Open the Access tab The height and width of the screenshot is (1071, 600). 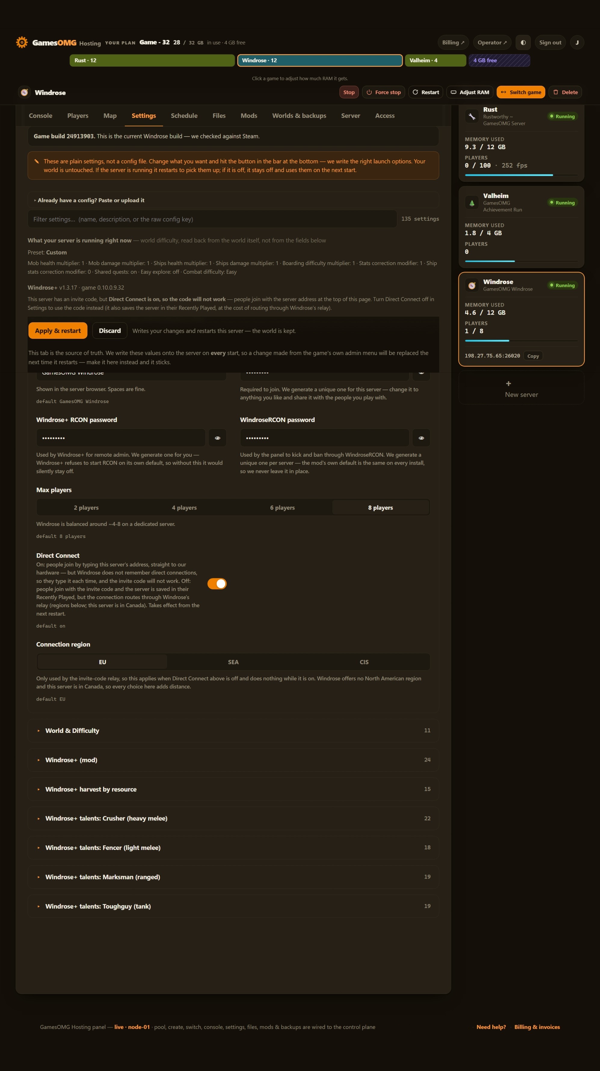click(385, 116)
